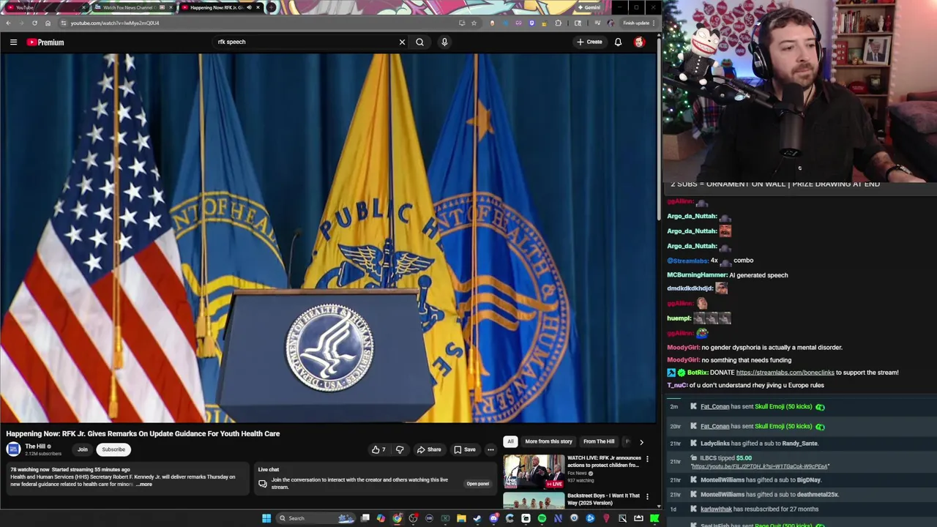This screenshot has height=527, width=937.
Task: Open the YouTube notifications bell
Action: (x=618, y=42)
